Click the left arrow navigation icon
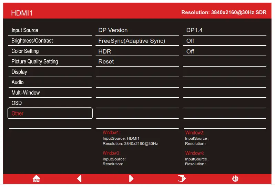The width and height of the screenshot is (275, 187). click(79, 179)
